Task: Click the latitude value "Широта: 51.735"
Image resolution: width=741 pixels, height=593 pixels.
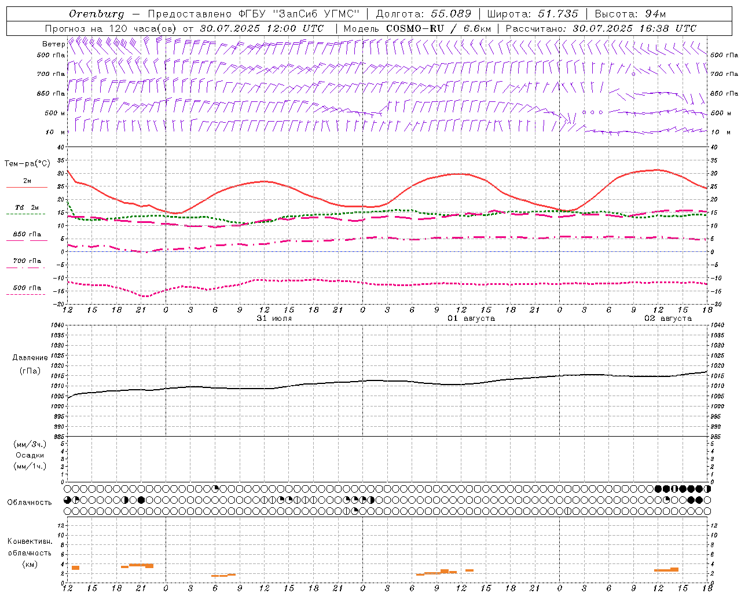Action: point(534,13)
